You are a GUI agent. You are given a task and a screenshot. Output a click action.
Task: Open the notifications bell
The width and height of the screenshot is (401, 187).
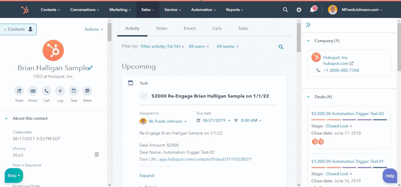tap(312, 10)
